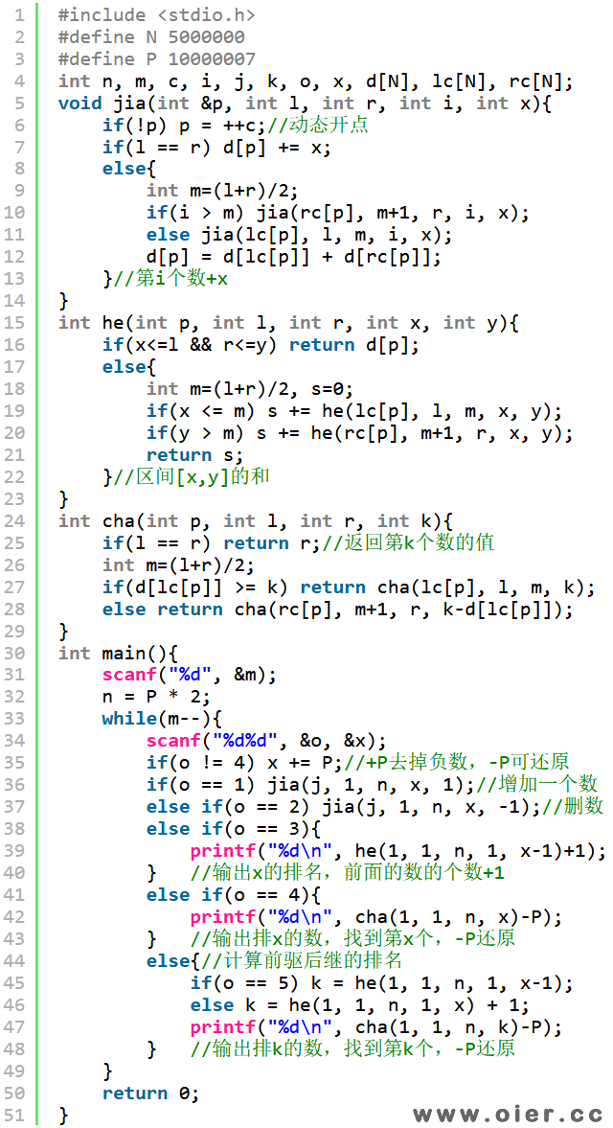Click 'if(!p) p = ++c;' statement
The image size is (613, 1128).
pos(185,126)
